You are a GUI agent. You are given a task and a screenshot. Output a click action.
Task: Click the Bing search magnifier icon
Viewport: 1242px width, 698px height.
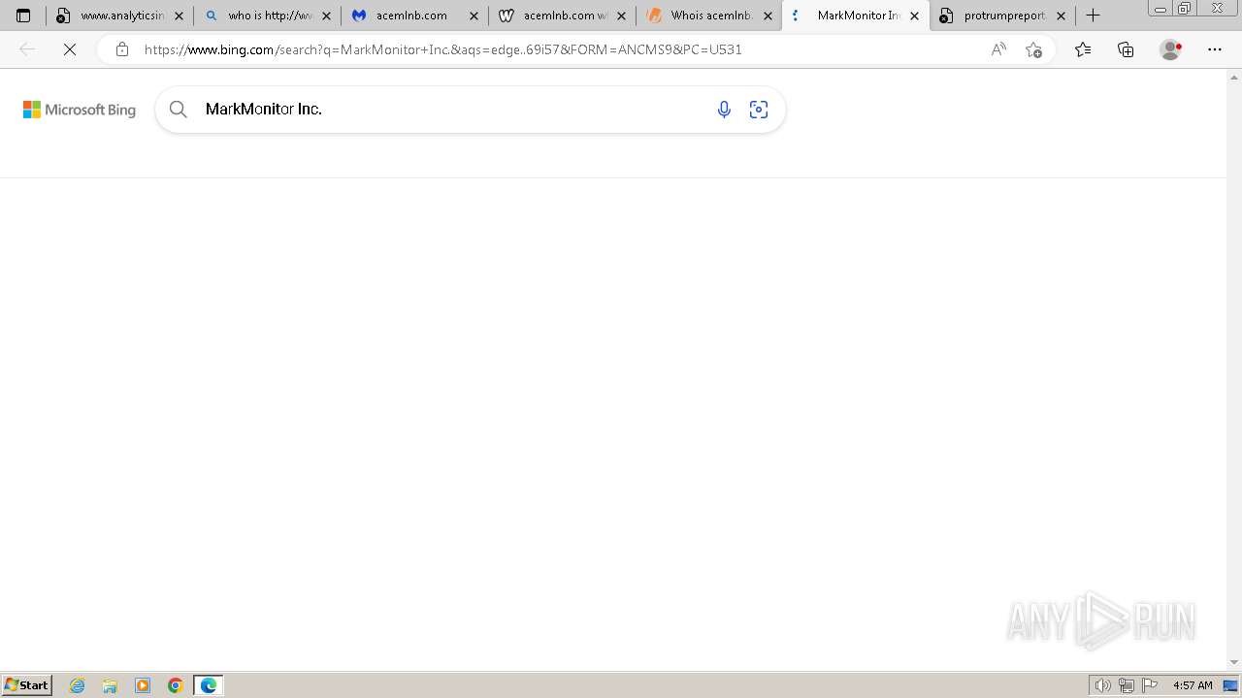pos(179,110)
